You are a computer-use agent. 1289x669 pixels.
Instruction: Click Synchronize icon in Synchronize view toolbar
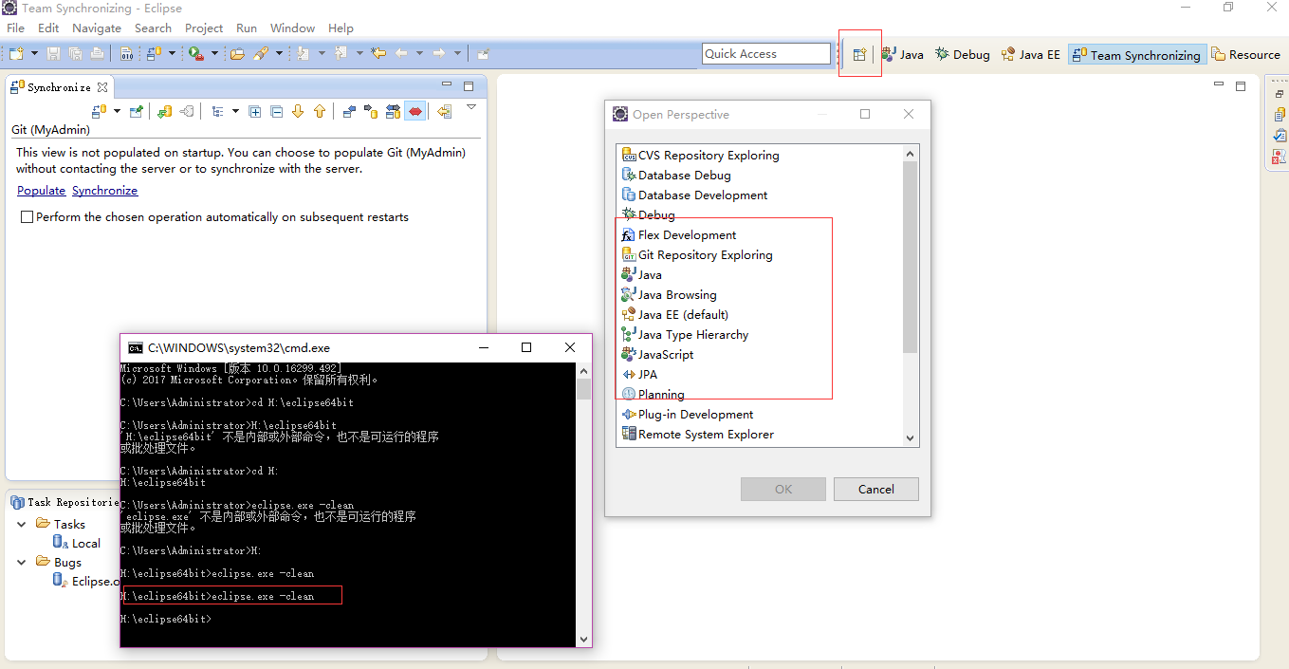(x=100, y=112)
